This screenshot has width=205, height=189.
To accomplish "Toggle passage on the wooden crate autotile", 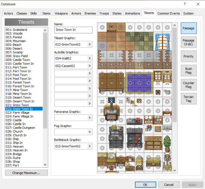I will point(112,27).
